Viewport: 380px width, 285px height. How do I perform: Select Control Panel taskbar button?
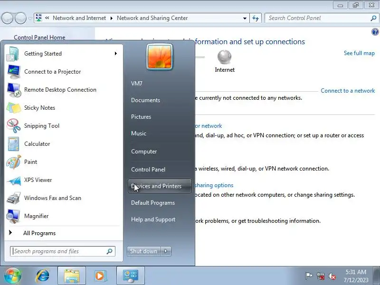130,276
